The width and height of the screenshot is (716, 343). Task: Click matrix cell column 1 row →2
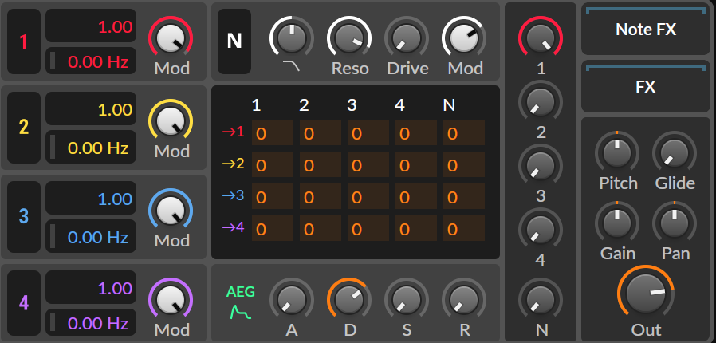pyautogui.click(x=273, y=165)
